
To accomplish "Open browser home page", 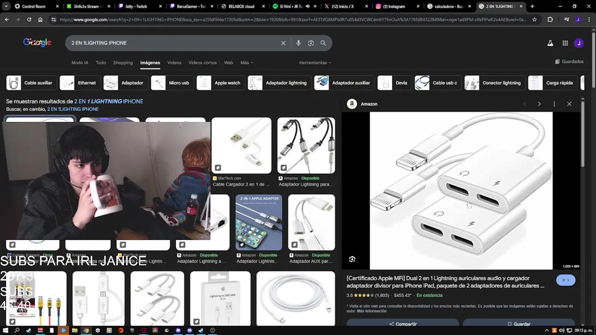I will (40, 20).
